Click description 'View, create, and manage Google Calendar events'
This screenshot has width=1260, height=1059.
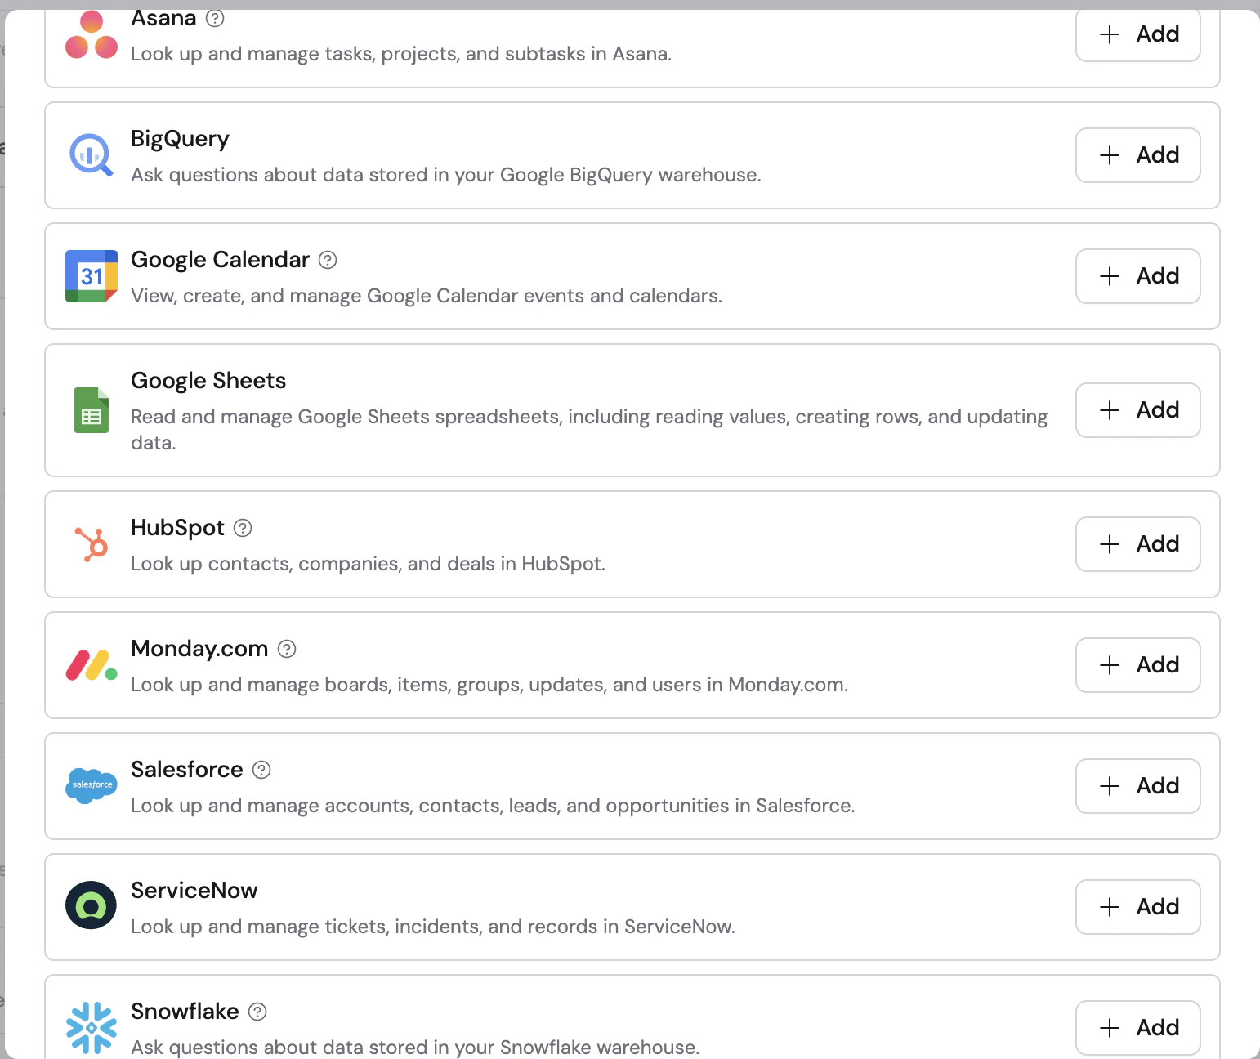(x=427, y=296)
